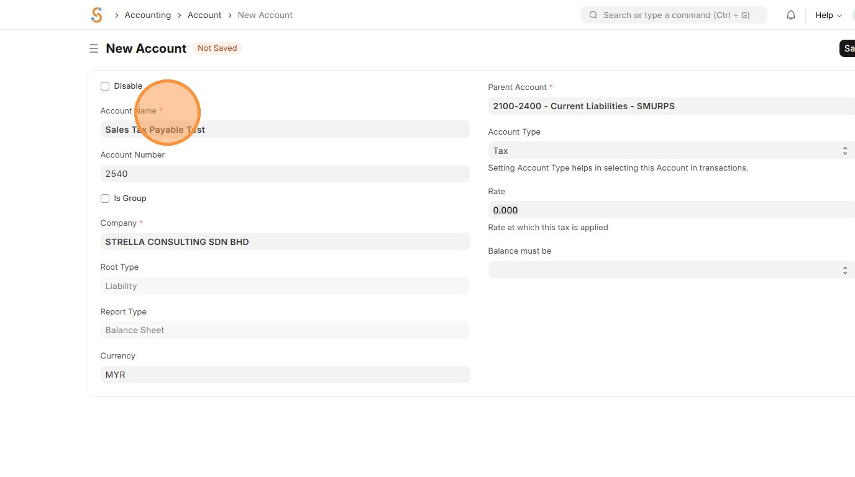Focus the search command bar
855x477 pixels.
coord(676,15)
